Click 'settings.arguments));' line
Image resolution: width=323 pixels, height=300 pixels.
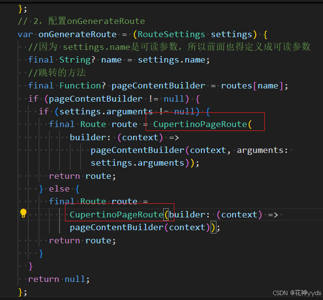(145, 163)
